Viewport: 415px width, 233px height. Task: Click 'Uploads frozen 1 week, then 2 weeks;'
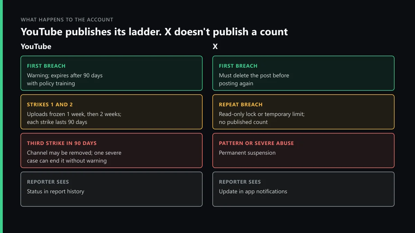click(x=74, y=114)
